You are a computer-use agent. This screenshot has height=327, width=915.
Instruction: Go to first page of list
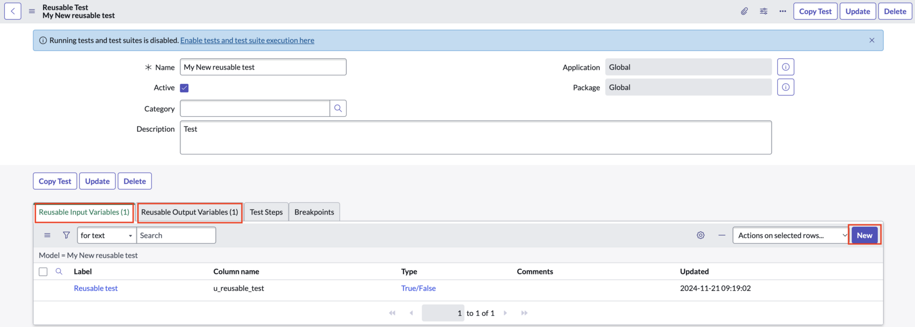pos(392,313)
